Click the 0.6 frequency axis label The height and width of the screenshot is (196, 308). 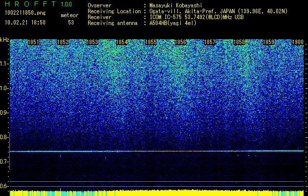coord(4,186)
